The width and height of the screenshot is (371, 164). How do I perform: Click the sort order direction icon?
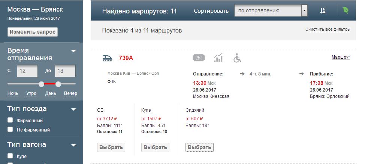[323, 11]
